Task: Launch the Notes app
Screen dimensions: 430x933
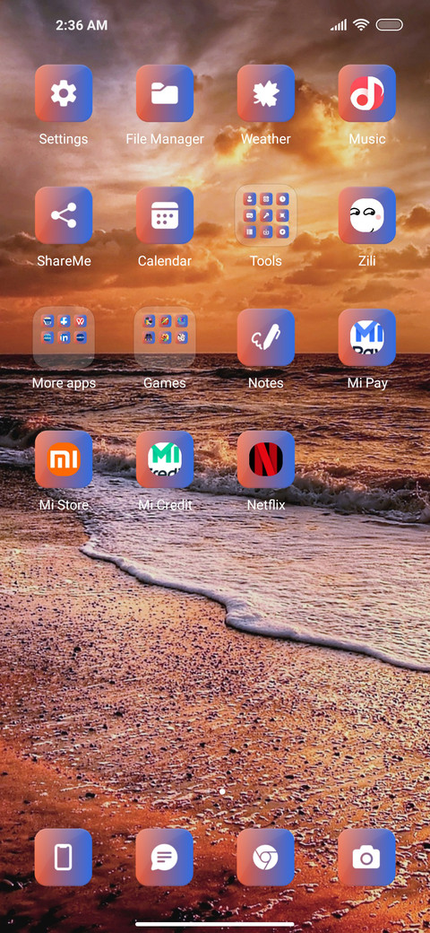Action: [265, 337]
